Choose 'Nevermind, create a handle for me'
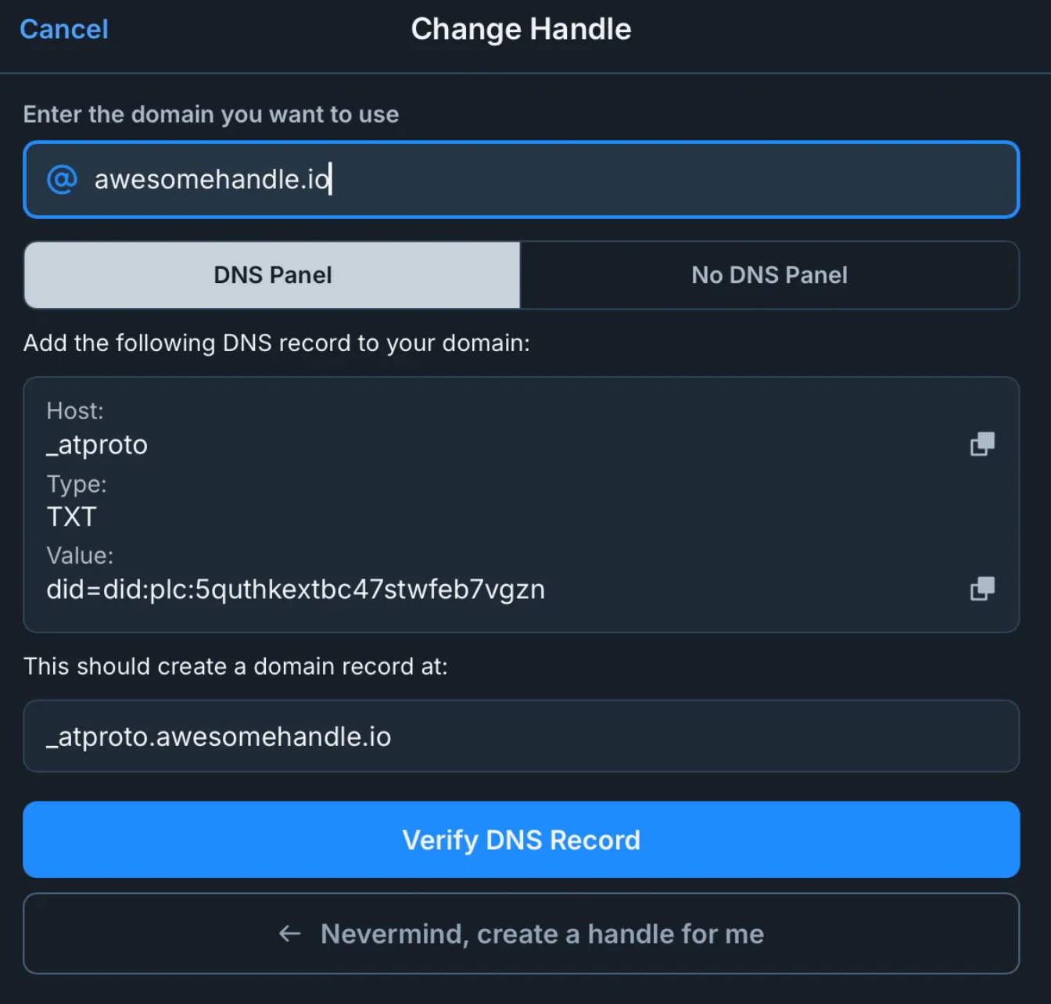 click(x=522, y=934)
